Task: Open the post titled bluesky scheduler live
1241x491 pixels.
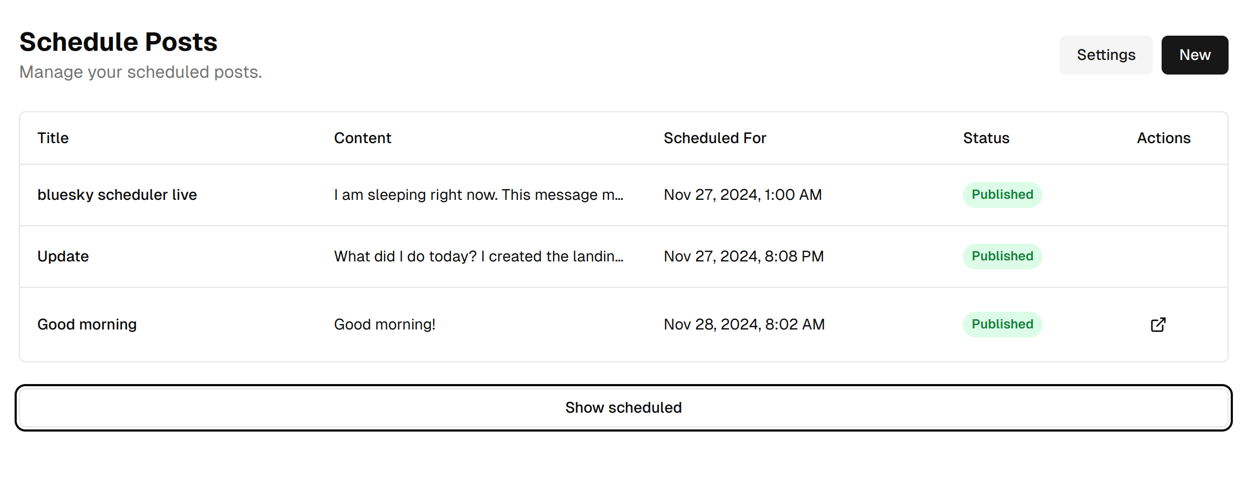Action: click(x=117, y=194)
